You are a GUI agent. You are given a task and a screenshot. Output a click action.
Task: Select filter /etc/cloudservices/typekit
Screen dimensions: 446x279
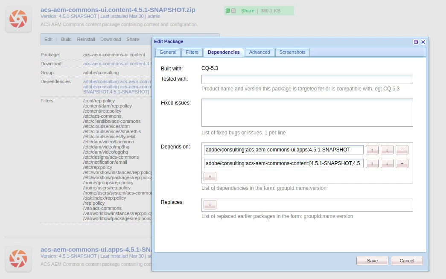(x=109, y=137)
